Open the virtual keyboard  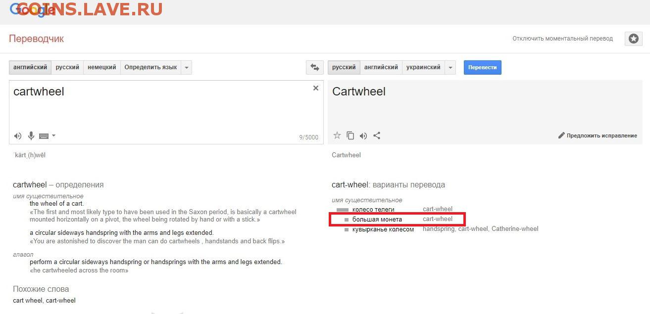tap(43, 136)
